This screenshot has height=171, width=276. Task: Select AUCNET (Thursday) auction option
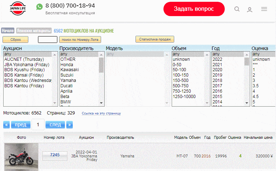[24, 59]
